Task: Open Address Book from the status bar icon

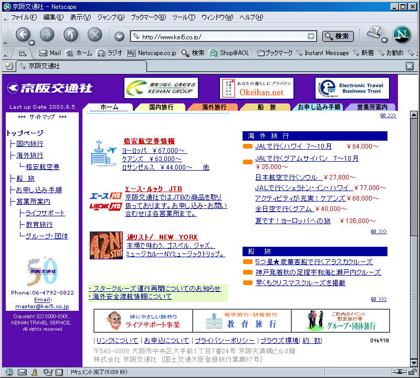Action: (59, 372)
